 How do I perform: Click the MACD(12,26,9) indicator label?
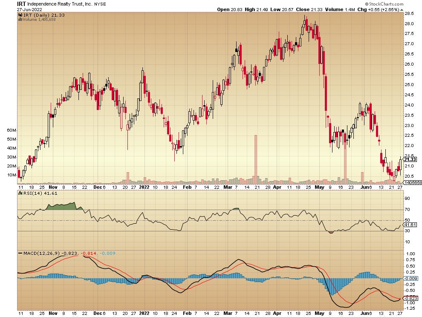tap(41, 253)
